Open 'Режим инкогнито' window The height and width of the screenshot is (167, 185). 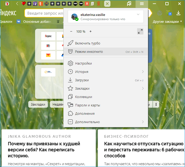pyautogui.click(x=106, y=52)
